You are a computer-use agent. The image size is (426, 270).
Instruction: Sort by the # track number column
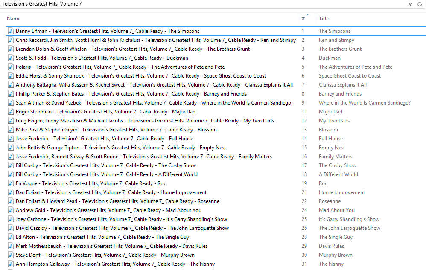pyautogui.click(x=303, y=19)
